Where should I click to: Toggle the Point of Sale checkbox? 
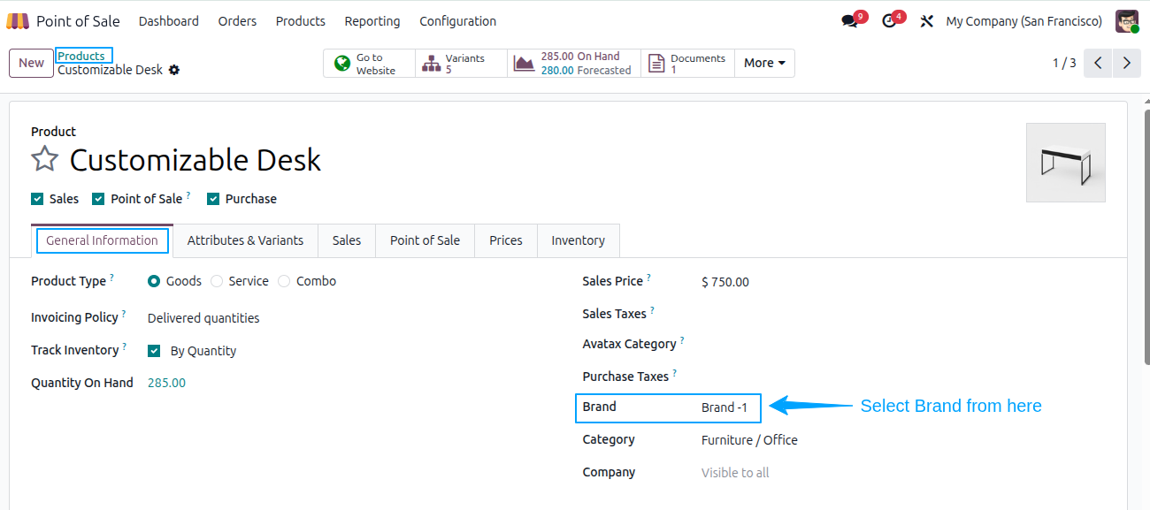pyautogui.click(x=99, y=199)
